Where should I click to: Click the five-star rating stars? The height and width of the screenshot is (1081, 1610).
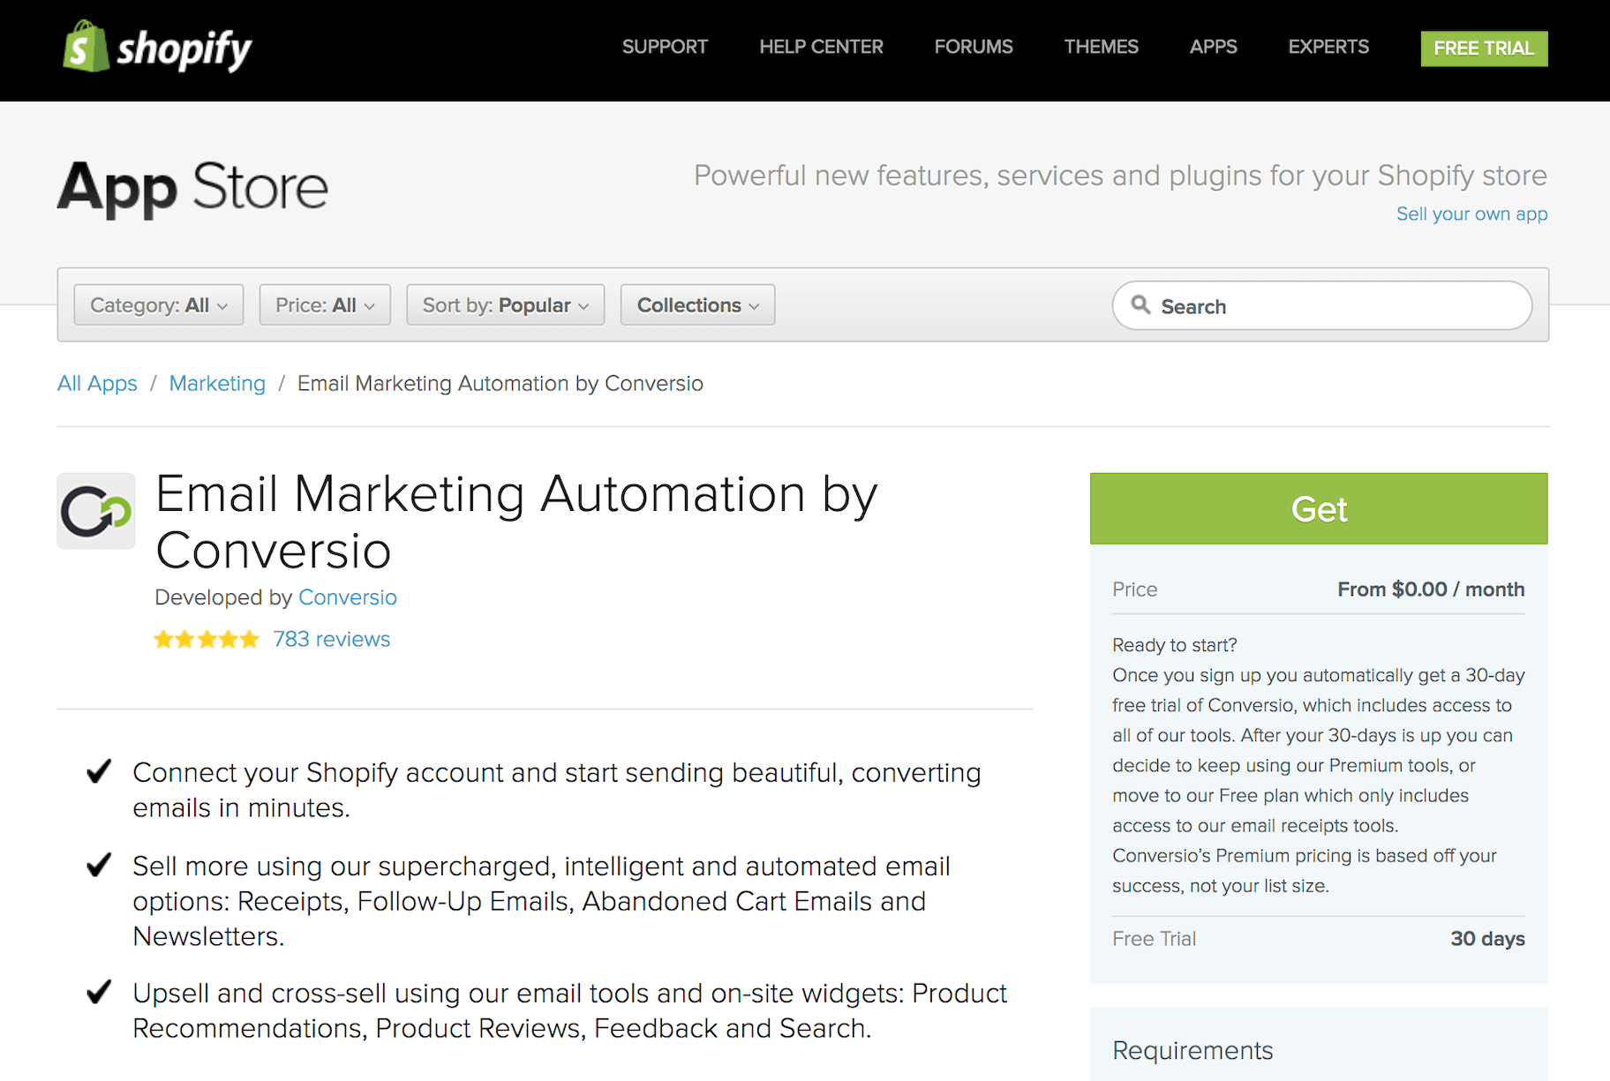click(x=207, y=638)
